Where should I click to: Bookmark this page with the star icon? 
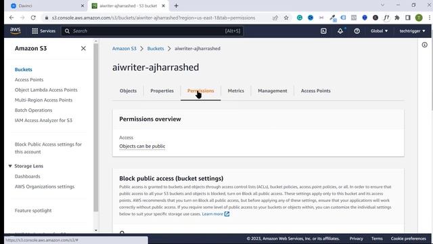(286, 18)
